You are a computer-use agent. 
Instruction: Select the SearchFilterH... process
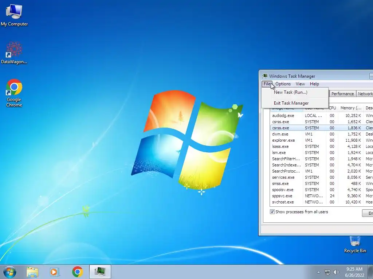[x=322, y=159]
